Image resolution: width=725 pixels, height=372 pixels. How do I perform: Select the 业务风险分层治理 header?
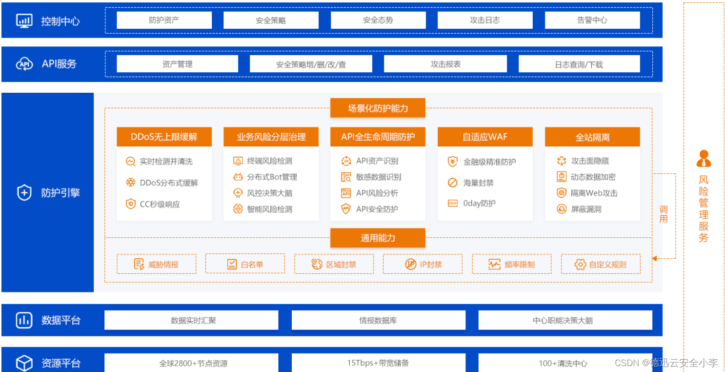271,137
